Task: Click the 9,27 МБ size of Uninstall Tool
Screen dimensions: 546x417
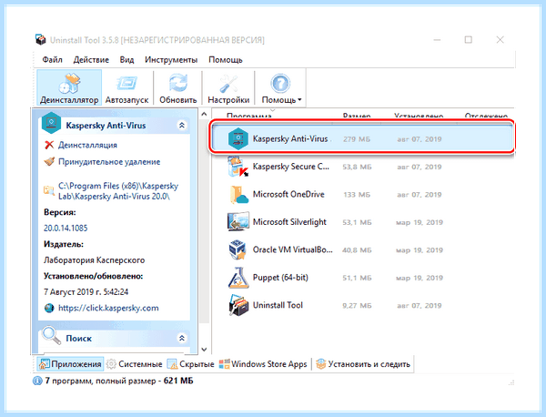Action: tap(357, 306)
